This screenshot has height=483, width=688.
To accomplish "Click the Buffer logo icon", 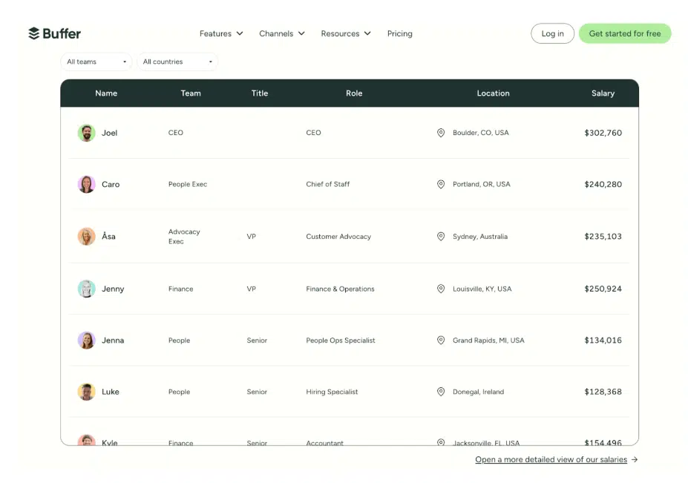I will (x=34, y=33).
